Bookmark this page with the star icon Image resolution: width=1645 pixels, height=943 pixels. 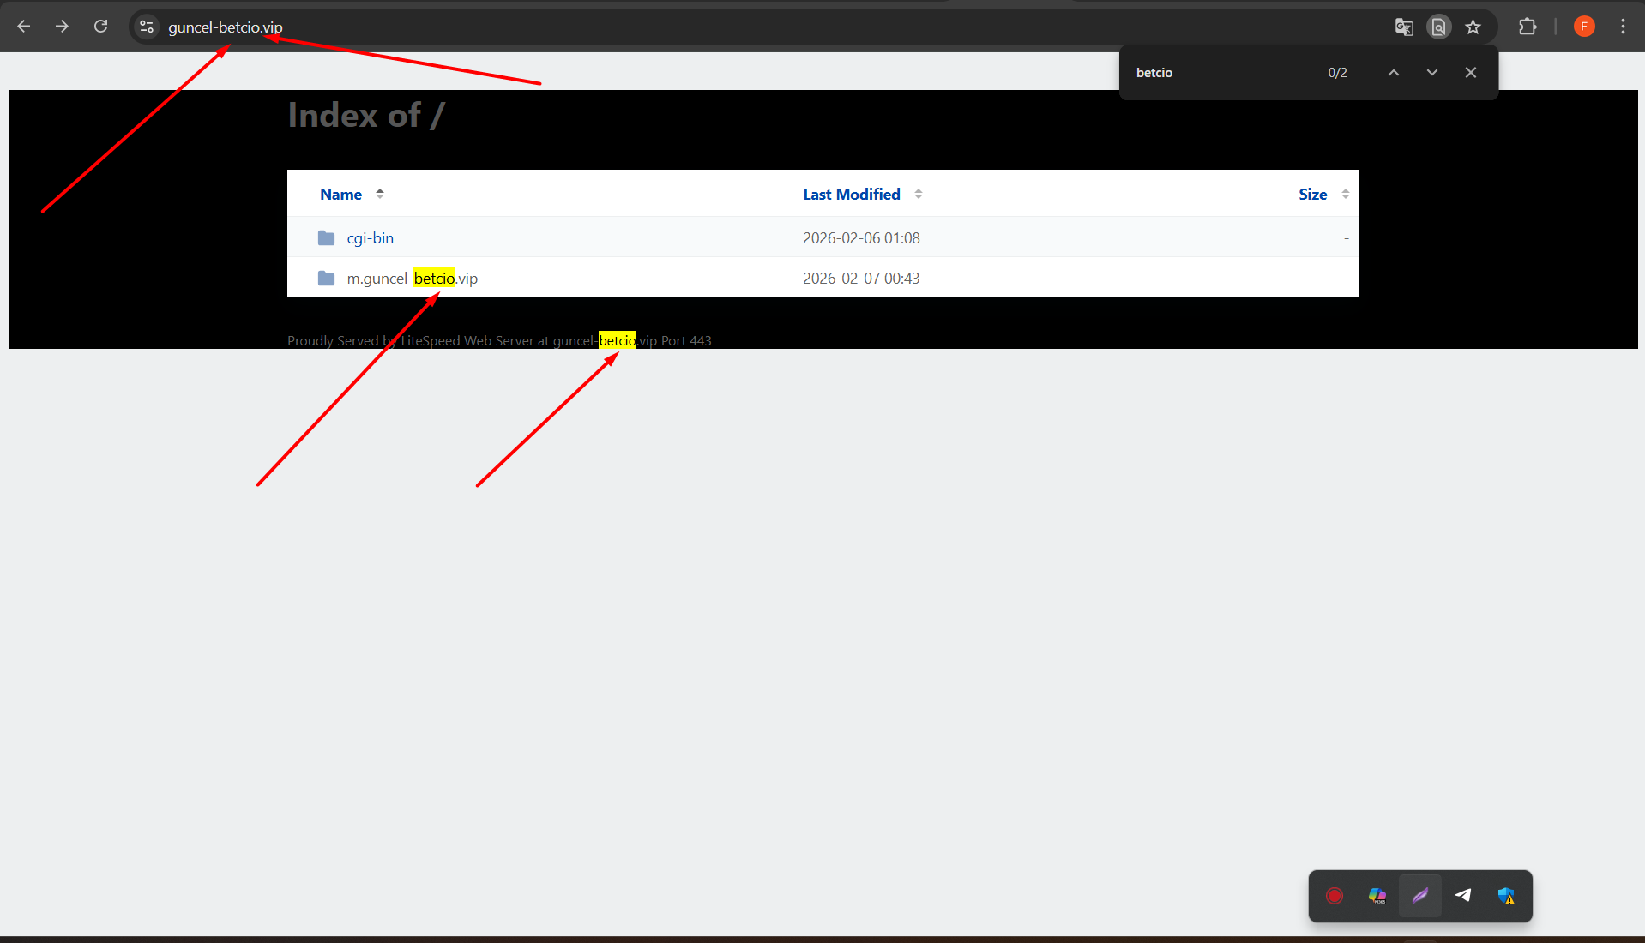click(x=1473, y=27)
